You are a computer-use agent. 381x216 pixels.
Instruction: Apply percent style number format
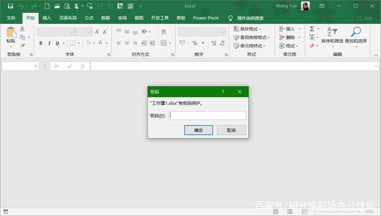195,43
